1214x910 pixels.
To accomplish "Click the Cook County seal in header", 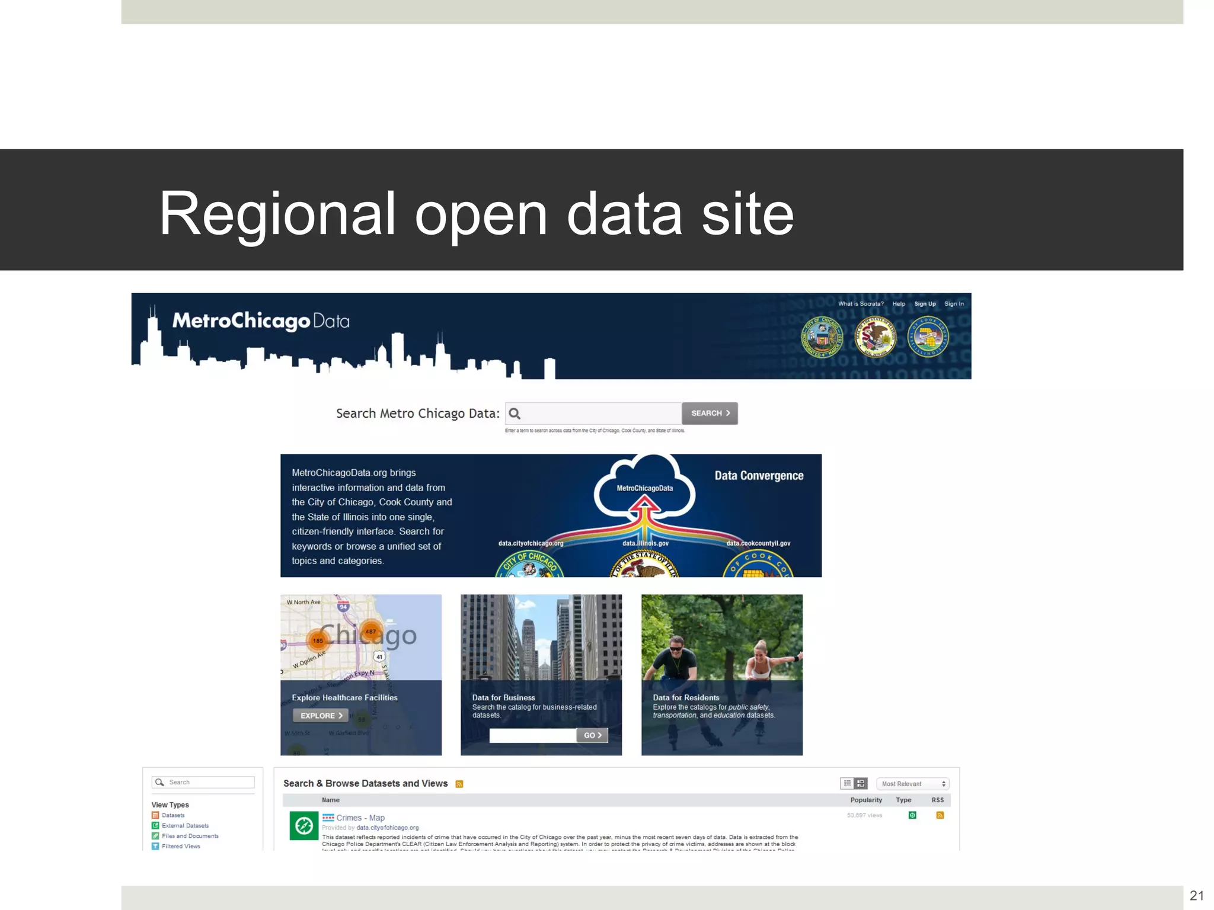I will click(928, 337).
